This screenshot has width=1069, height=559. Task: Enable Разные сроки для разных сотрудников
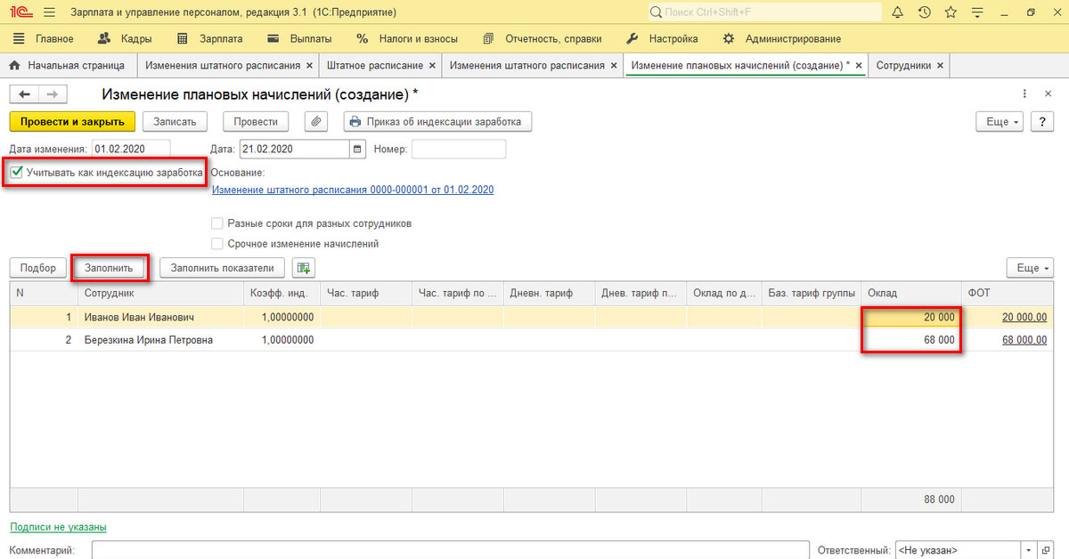coord(217,224)
